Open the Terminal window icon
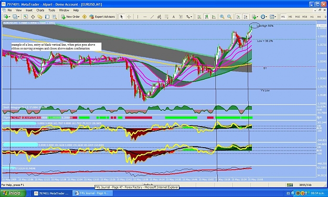Image resolution: width=328 pixels, height=197 pixels. 47,17
